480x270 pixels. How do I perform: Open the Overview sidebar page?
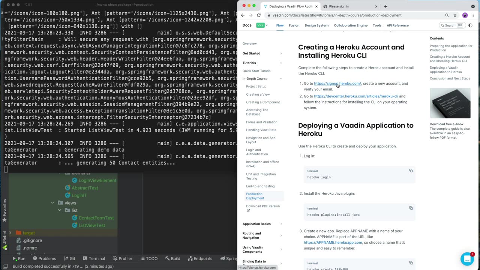click(249, 44)
